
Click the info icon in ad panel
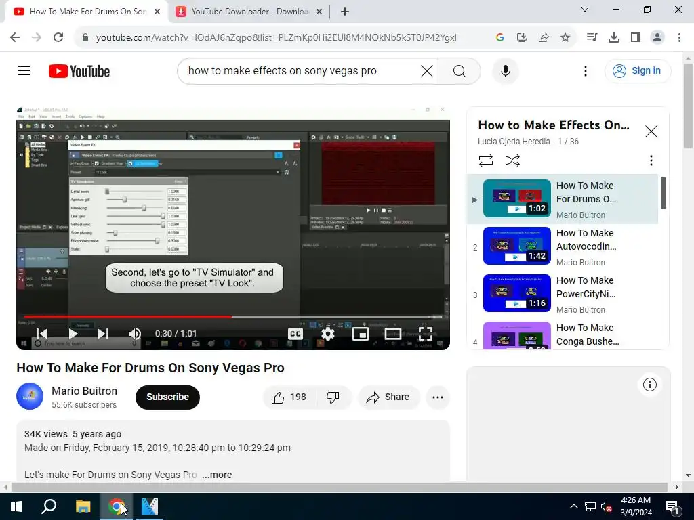click(650, 385)
